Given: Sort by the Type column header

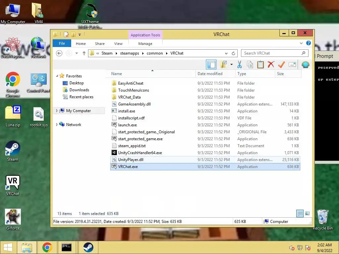Looking at the screenshot, I should point(255,74).
